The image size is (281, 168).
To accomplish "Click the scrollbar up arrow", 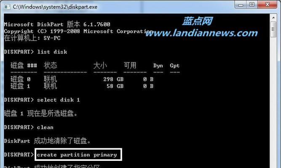I will (x=273, y=18).
